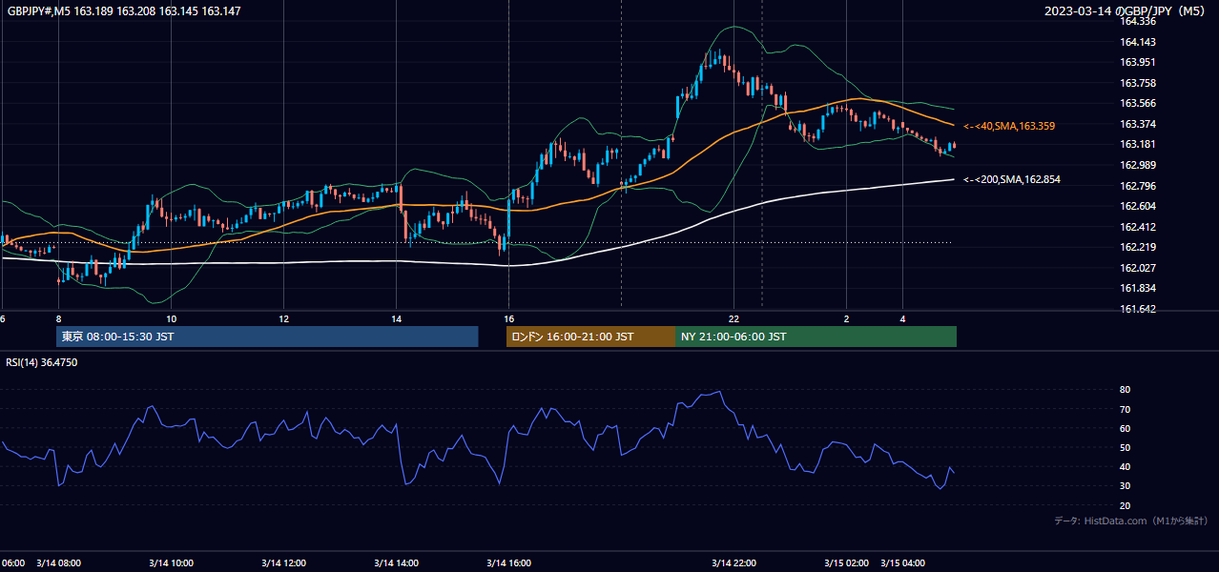1219x572 pixels.
Task: Click RSI scale value 50
Action: [1126, 447]
